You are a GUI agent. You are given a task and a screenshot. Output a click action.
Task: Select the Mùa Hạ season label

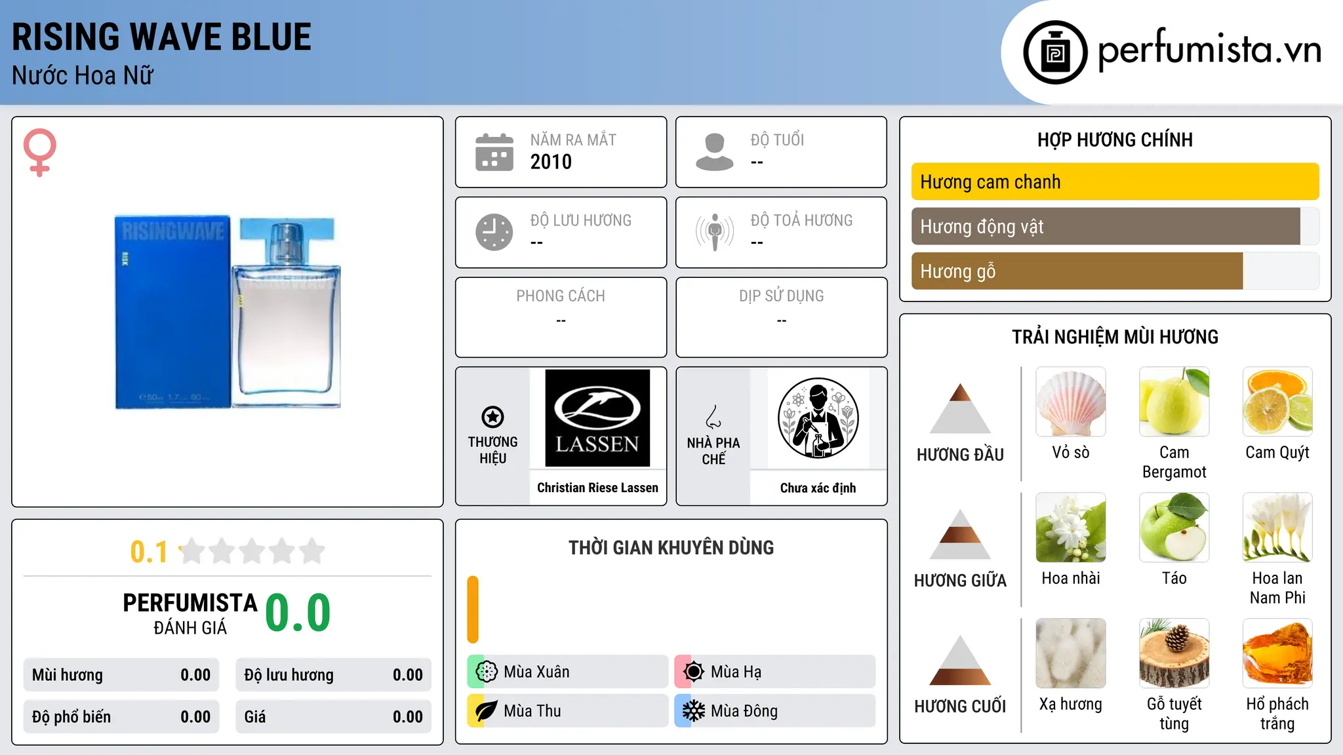coord(736,672)
